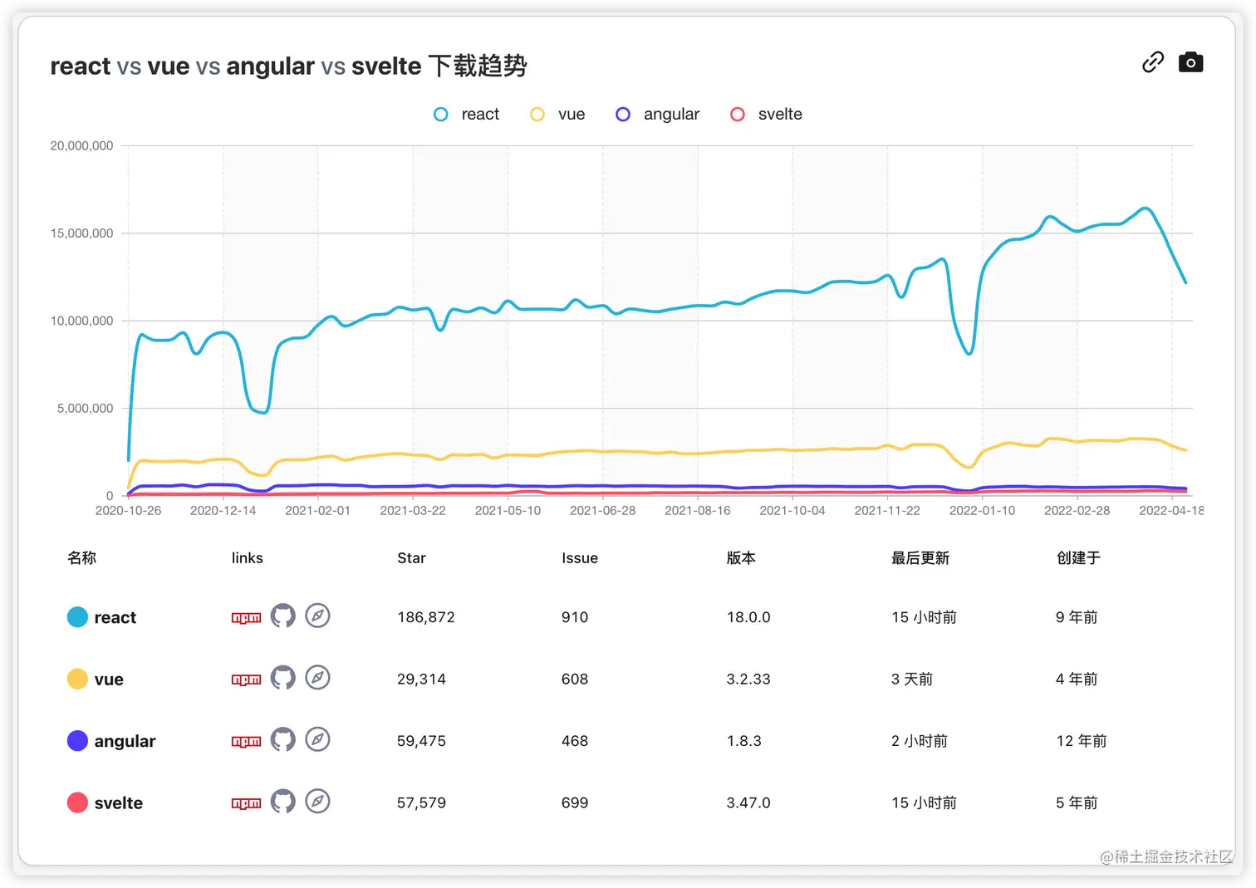Viewport: 1256px width, 888px height.
Task: Click angular issue count 468
Action: point(575,741)
